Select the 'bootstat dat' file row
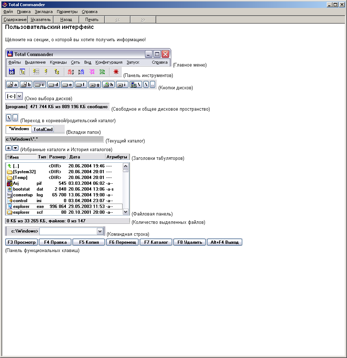Viewport: 347px width, 358px height. tap(65, 189)
